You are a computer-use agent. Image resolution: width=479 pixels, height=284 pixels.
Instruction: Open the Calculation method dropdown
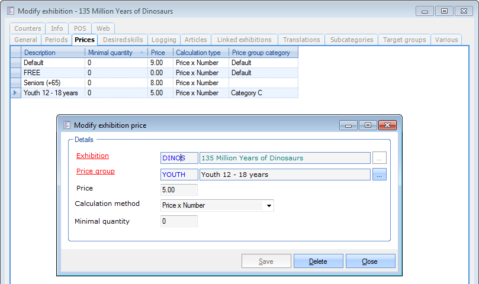269,206
